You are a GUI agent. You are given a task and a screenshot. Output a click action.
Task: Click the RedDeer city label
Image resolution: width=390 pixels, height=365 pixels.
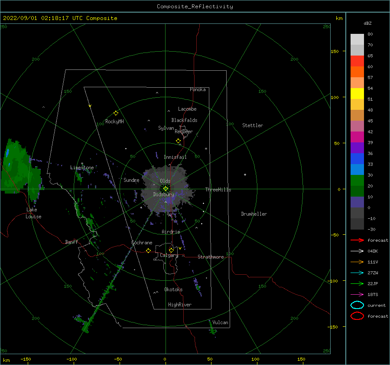click(184, 132)
